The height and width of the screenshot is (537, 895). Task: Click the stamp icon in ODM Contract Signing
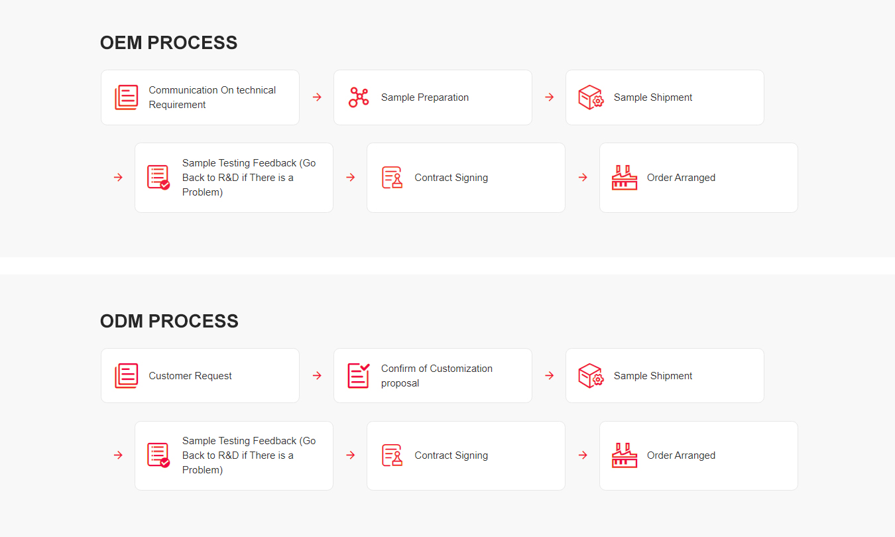click(392, 455)
